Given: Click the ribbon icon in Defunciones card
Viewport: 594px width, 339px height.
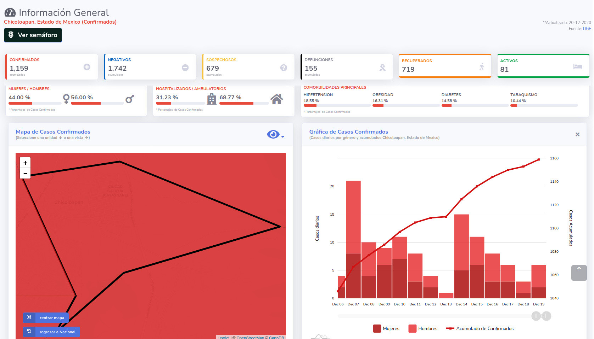Looking at the screenshot, I should tap(382, 68).
